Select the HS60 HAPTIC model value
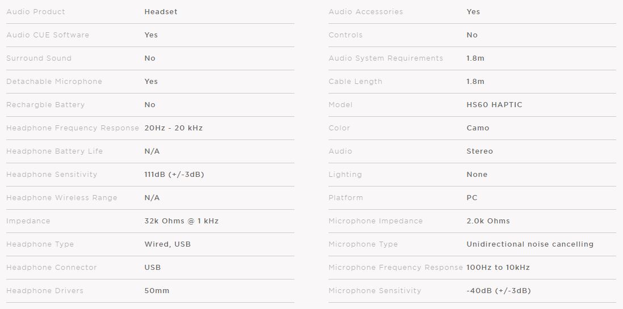 pos(495,105)
